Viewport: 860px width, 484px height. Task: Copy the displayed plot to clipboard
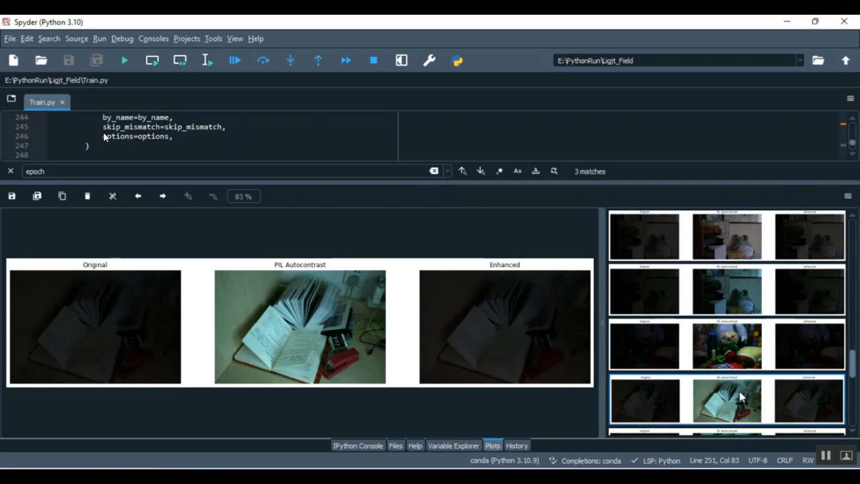pos(62,196)
